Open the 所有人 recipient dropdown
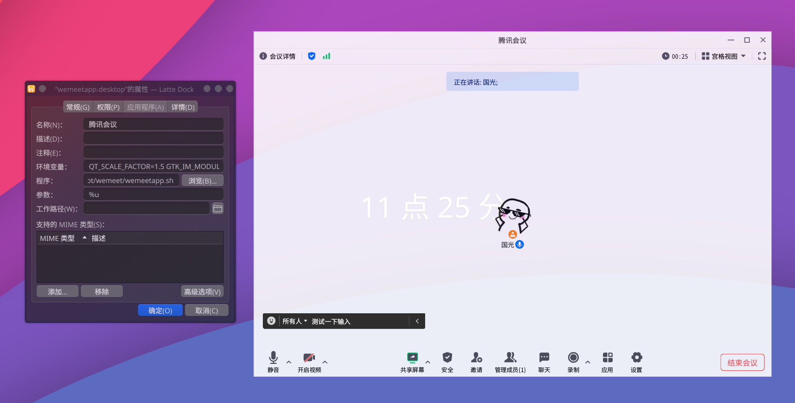This screenshot has width=795, height=403. click(295, 321)
